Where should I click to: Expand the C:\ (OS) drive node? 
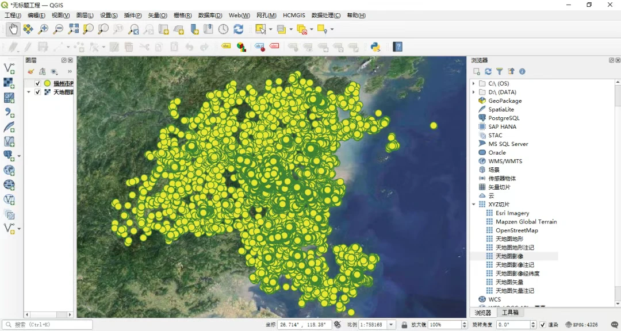coord(474,83)
